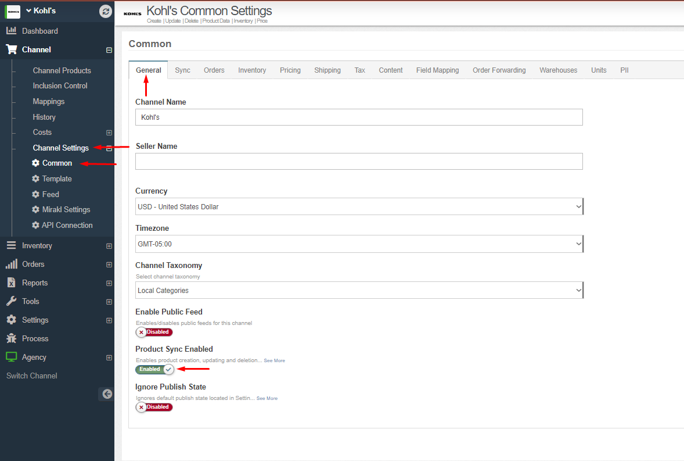This screenshot has height=461, width=684.
Task: Open the Inventory tab
Action: [251, 70]
